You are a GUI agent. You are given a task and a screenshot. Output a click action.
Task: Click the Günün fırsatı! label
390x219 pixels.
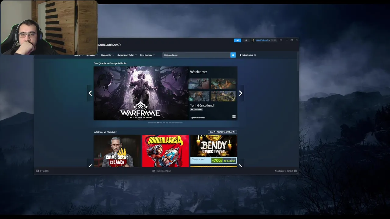coord(197,159)
